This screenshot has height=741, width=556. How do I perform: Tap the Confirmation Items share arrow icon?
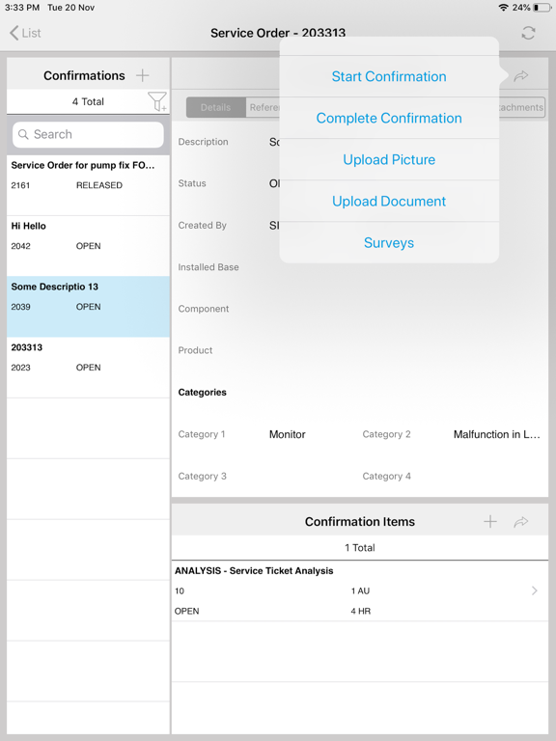pos(521,522)
